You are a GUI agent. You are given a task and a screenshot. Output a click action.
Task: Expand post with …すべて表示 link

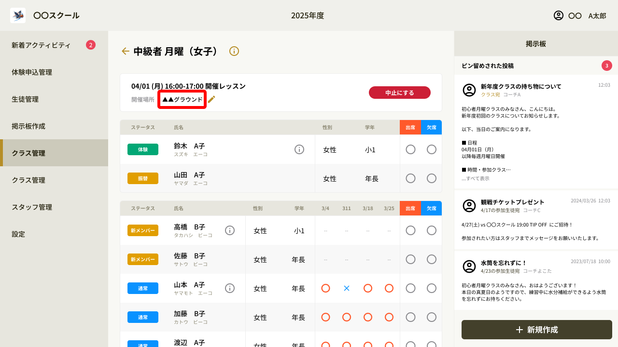tap(476, 178)
